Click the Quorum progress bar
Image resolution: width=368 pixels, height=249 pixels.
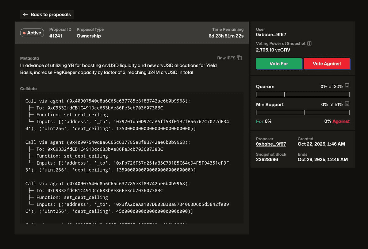coord(303,95)
